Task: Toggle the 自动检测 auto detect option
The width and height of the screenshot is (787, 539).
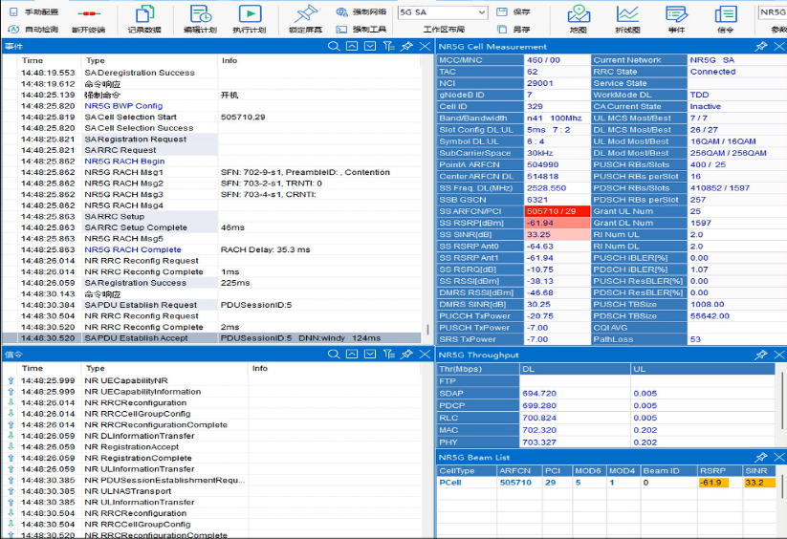Action: point(33,30)
